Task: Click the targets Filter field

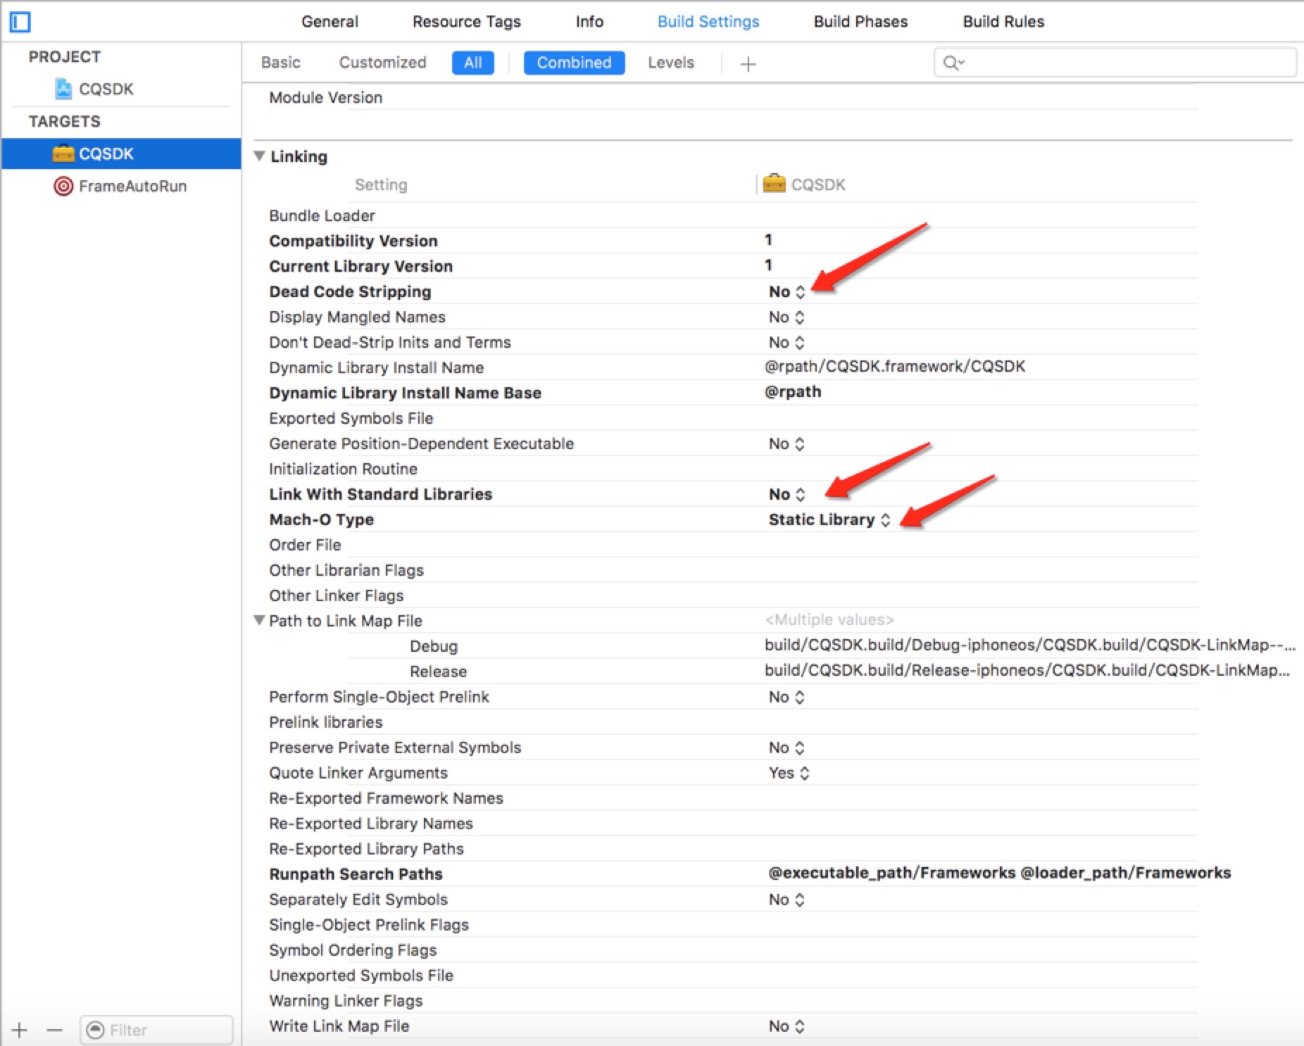Action: click(156, 1030)
